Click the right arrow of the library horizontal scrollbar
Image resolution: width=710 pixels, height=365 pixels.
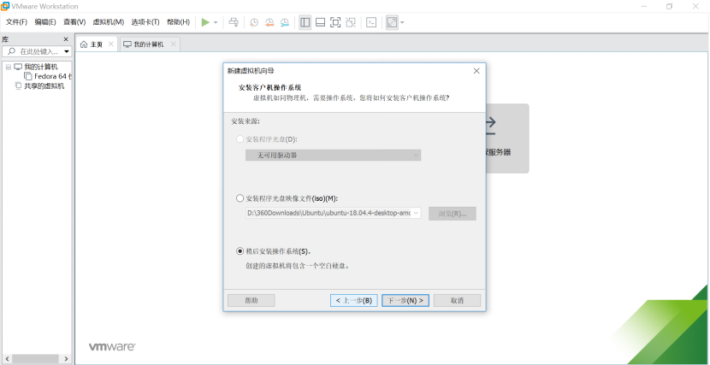pos(66,359)
